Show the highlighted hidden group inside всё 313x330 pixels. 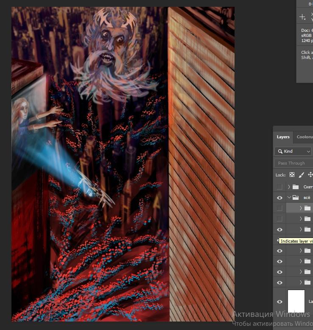tap(279, 208)
